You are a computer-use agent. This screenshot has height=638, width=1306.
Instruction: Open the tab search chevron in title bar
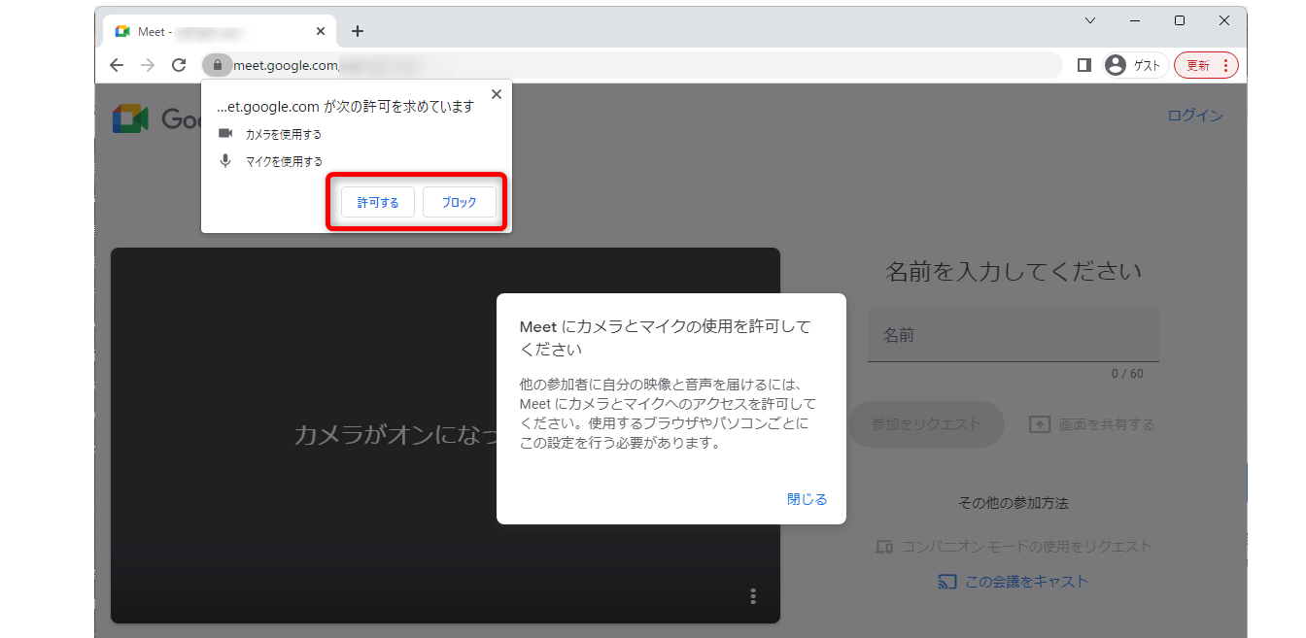click(x=1090, y=20)
